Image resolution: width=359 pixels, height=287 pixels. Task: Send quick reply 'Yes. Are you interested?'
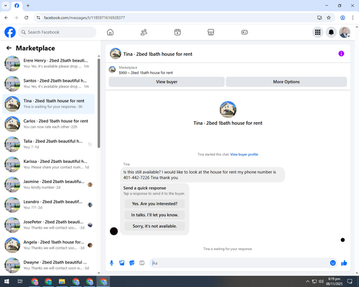(154, 204)
